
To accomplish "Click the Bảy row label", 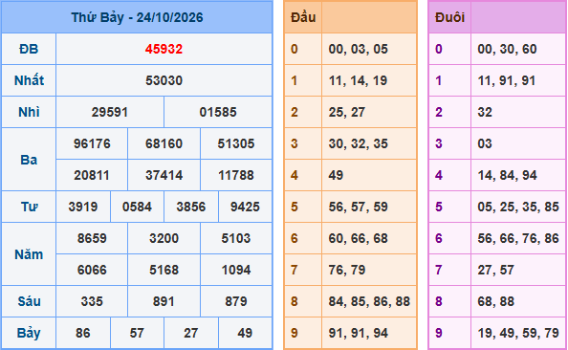I will pos(29,333).
